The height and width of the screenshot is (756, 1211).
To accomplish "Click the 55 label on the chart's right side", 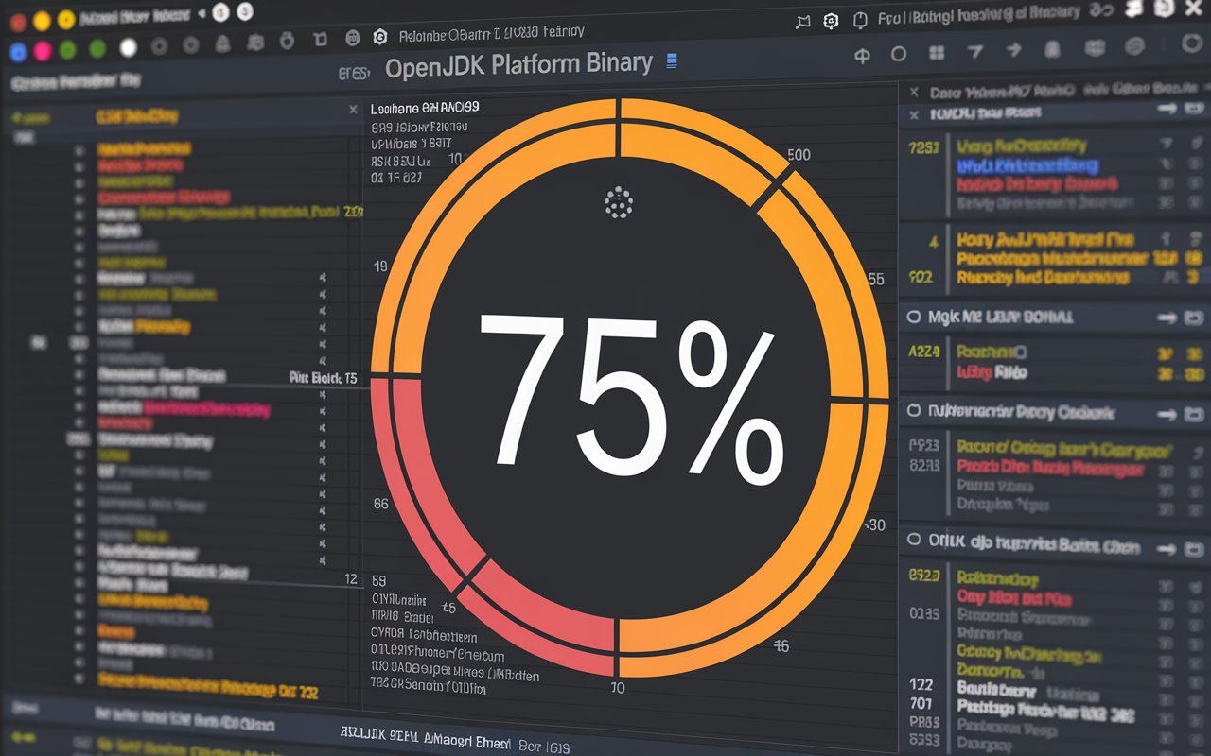I will tap(876, 279).
